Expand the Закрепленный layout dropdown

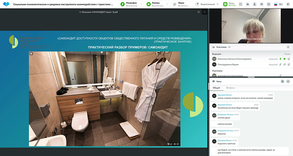click(208, 4)
